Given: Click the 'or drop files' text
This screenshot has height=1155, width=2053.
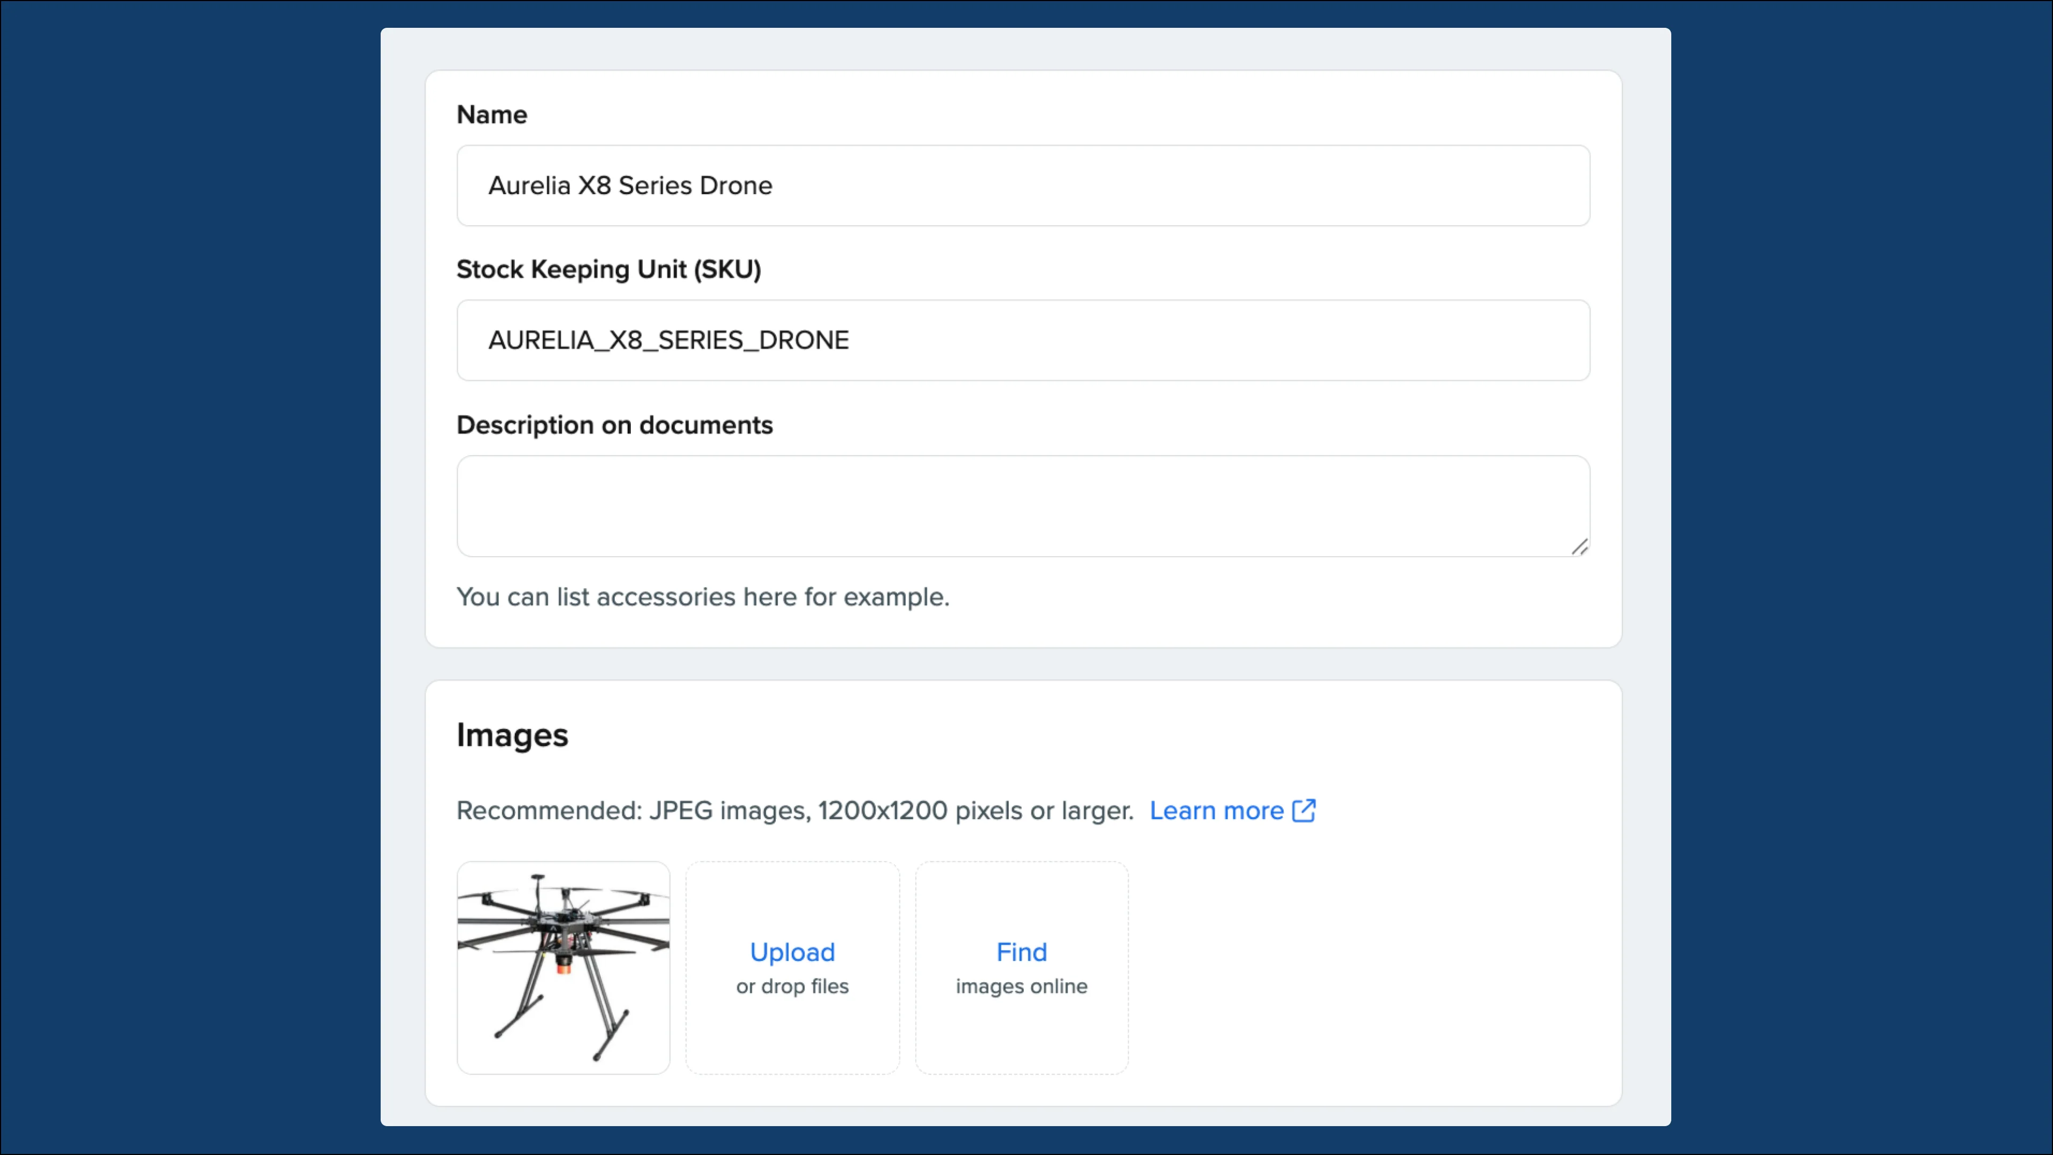Looking at the screenshot, I should 792,987.
